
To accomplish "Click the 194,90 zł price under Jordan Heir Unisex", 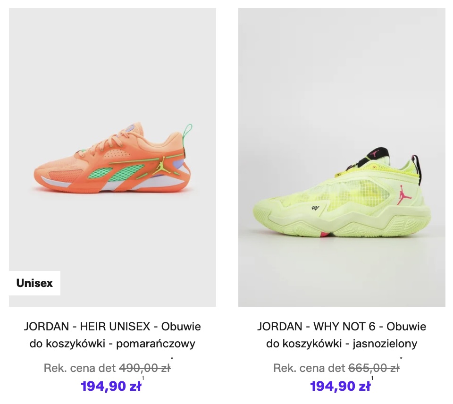I will [111, 386].
